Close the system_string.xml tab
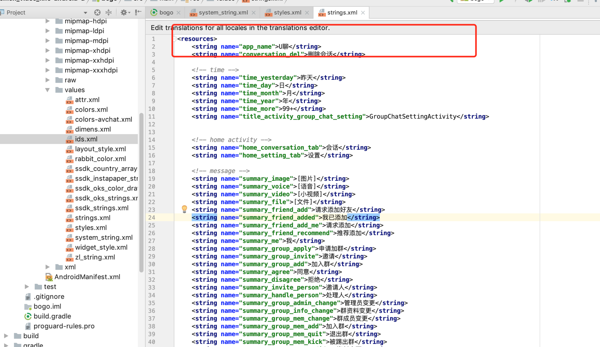The width and height of the screenshot is (600, 347). click(253, 13)
